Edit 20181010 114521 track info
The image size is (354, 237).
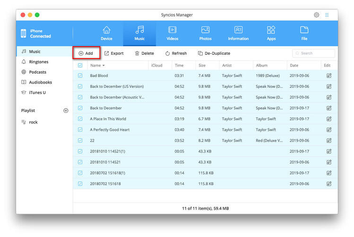(329, 162)
